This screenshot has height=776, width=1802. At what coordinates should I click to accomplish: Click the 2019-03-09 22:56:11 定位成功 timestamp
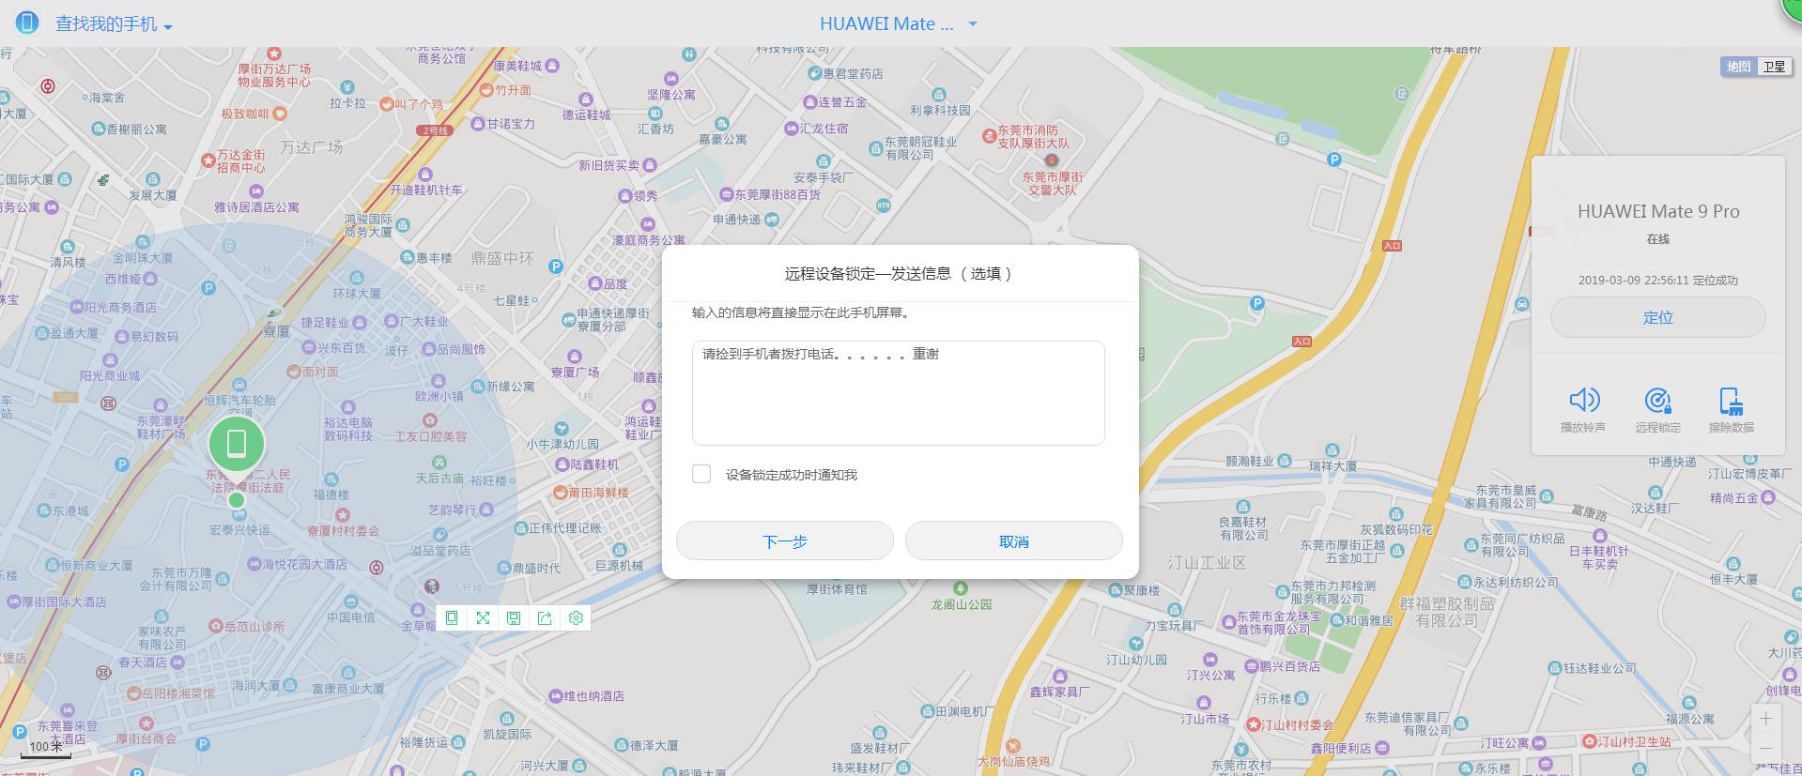(1658, 280)
